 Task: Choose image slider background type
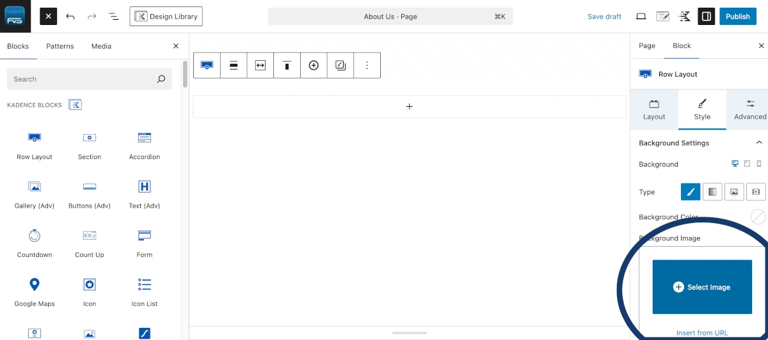coord(734,192)
